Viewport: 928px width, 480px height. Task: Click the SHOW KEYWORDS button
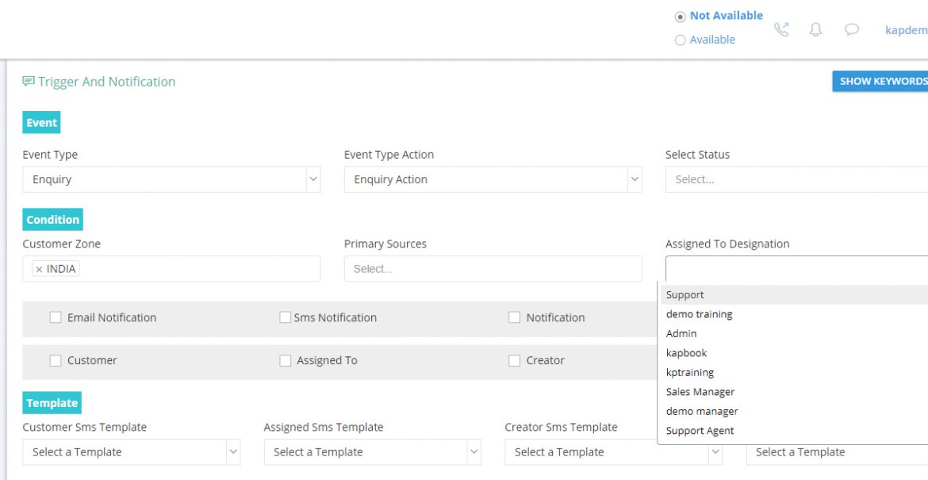[x=880, y=81]
